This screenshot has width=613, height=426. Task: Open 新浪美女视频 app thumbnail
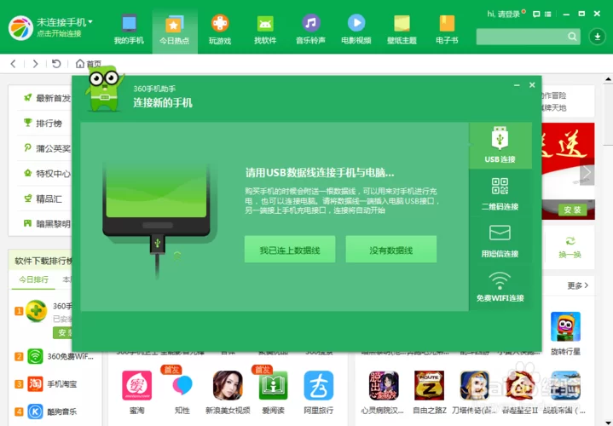[x=228, y=385]
